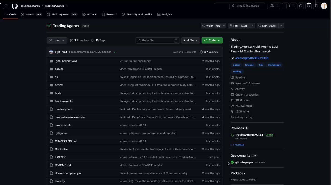This screenshot has width=331, height=185.
Task: Click Yijia-Xiao's small avatar in commit bar
Action: (x=51, y=52)
